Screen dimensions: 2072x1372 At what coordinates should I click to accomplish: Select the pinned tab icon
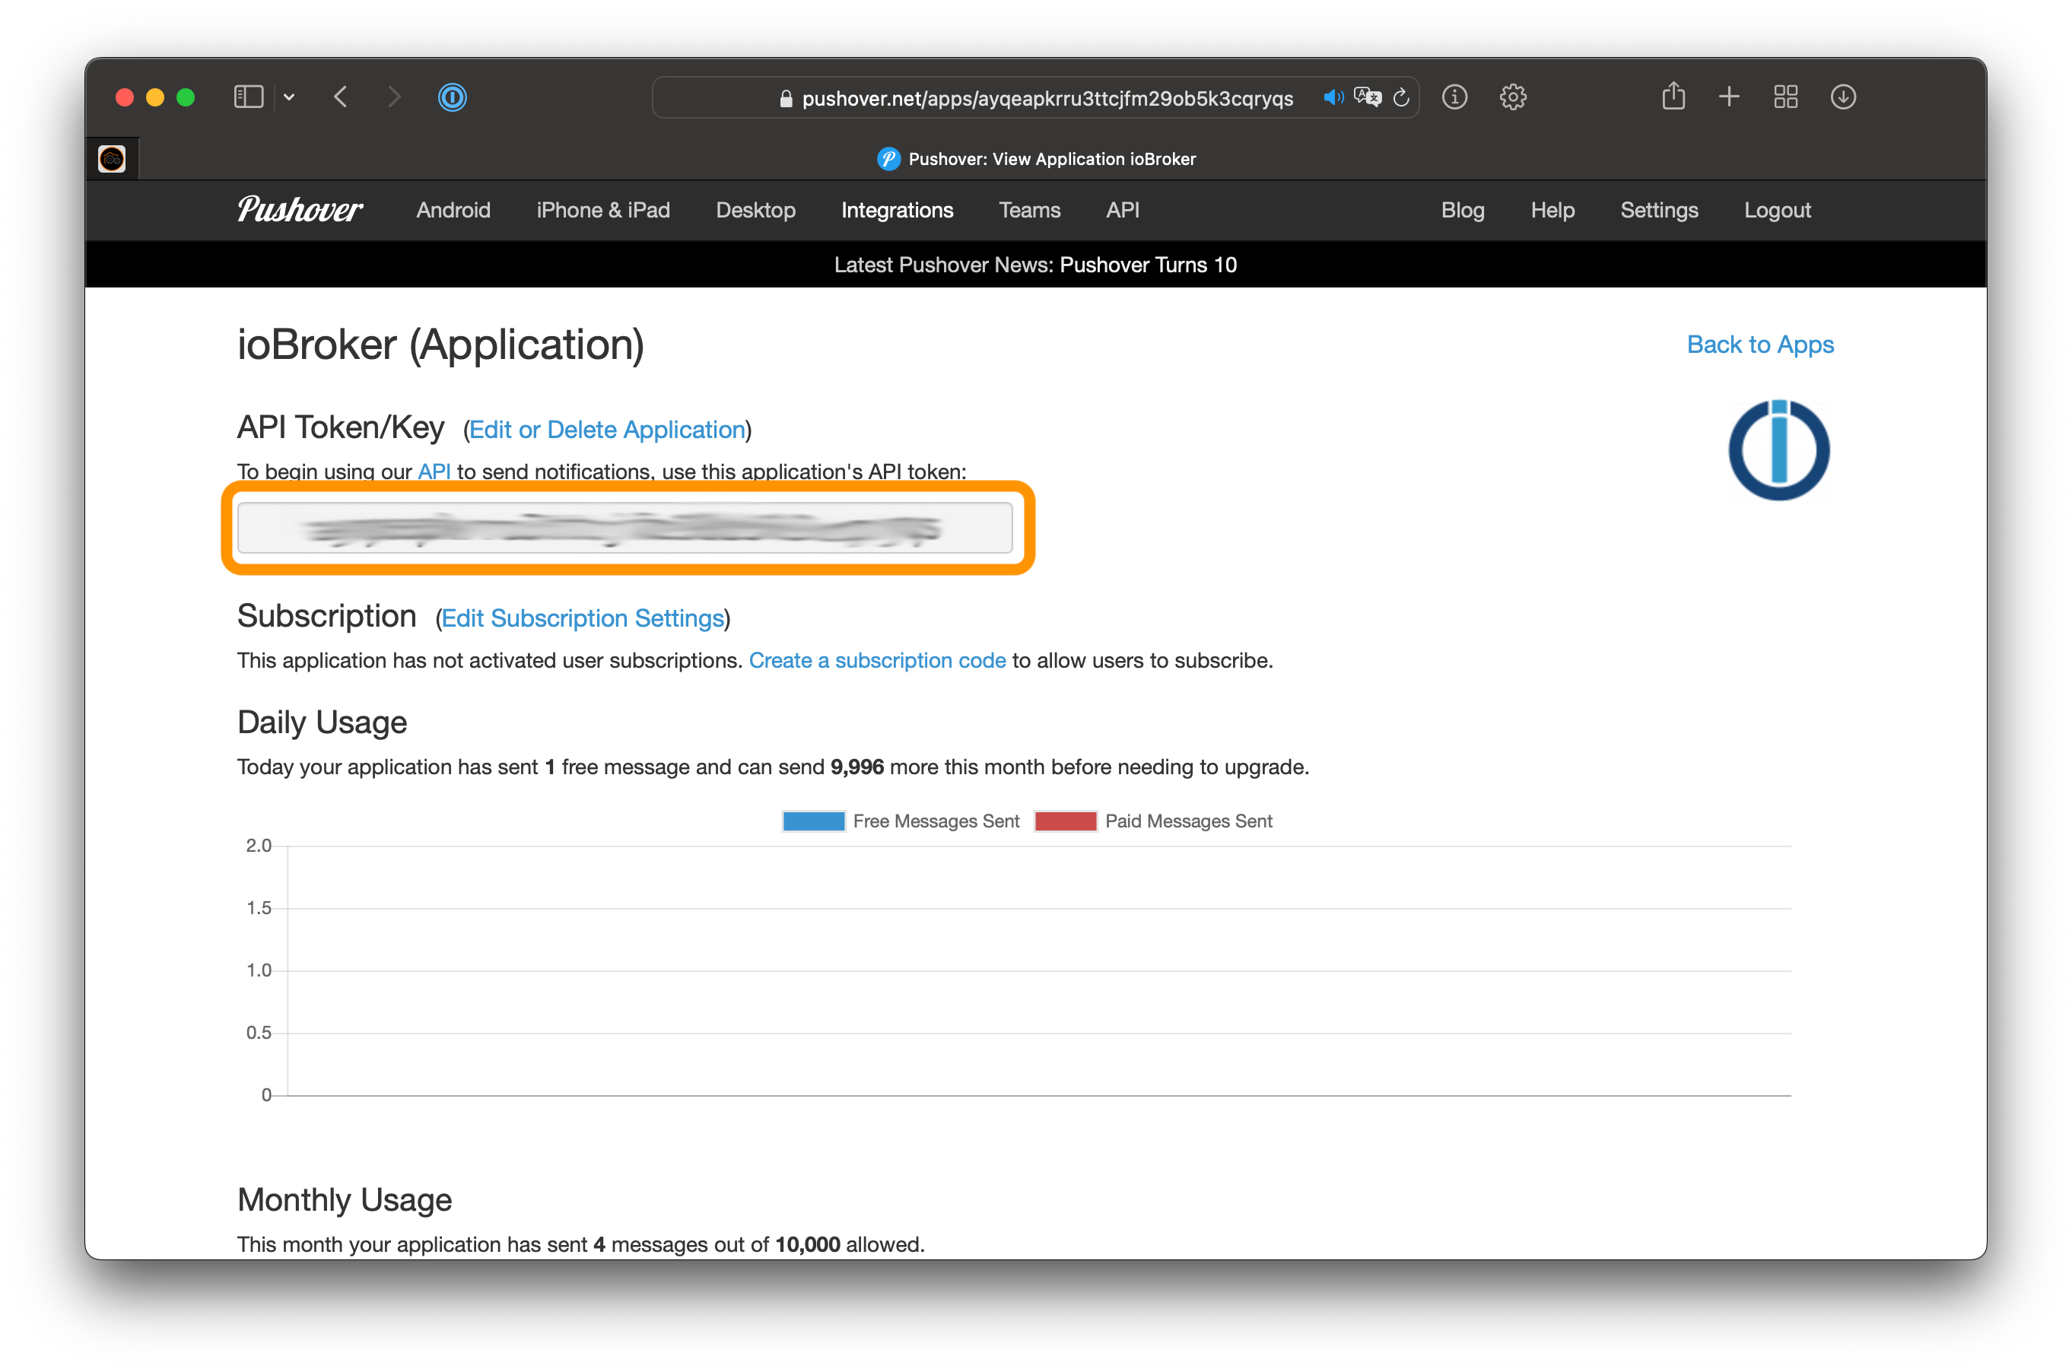(112, 159)
